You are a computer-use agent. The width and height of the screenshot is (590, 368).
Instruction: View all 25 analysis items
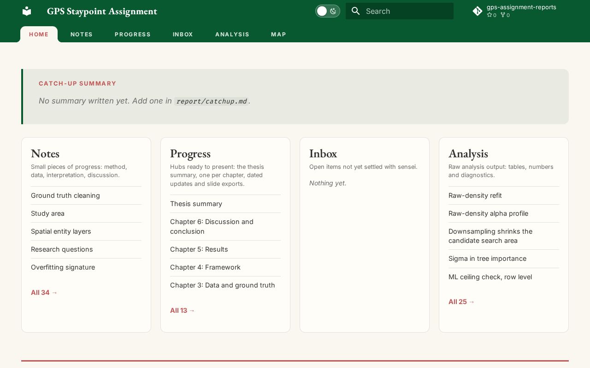click(x=461, y=302)
